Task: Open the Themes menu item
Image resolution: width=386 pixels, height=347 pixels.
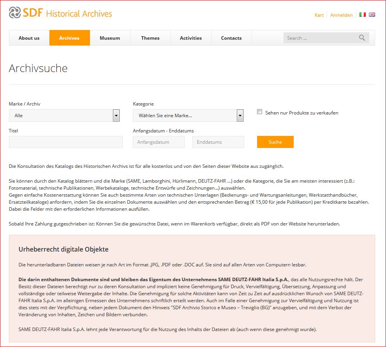Action: [x=150, y=38]
